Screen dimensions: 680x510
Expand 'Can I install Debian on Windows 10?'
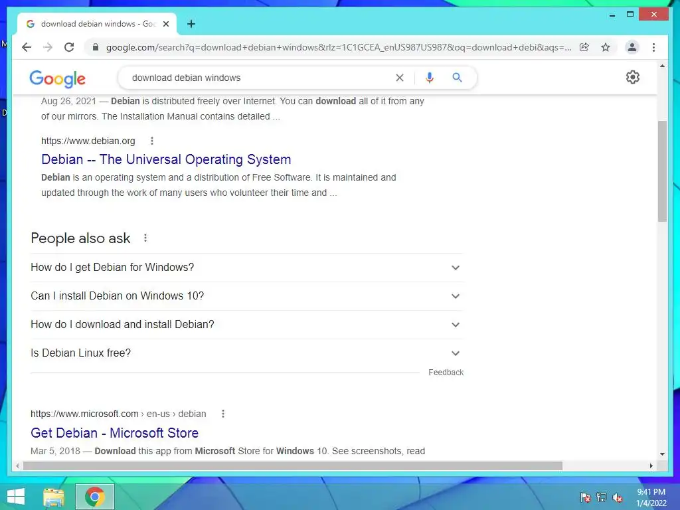coord(247,296)
